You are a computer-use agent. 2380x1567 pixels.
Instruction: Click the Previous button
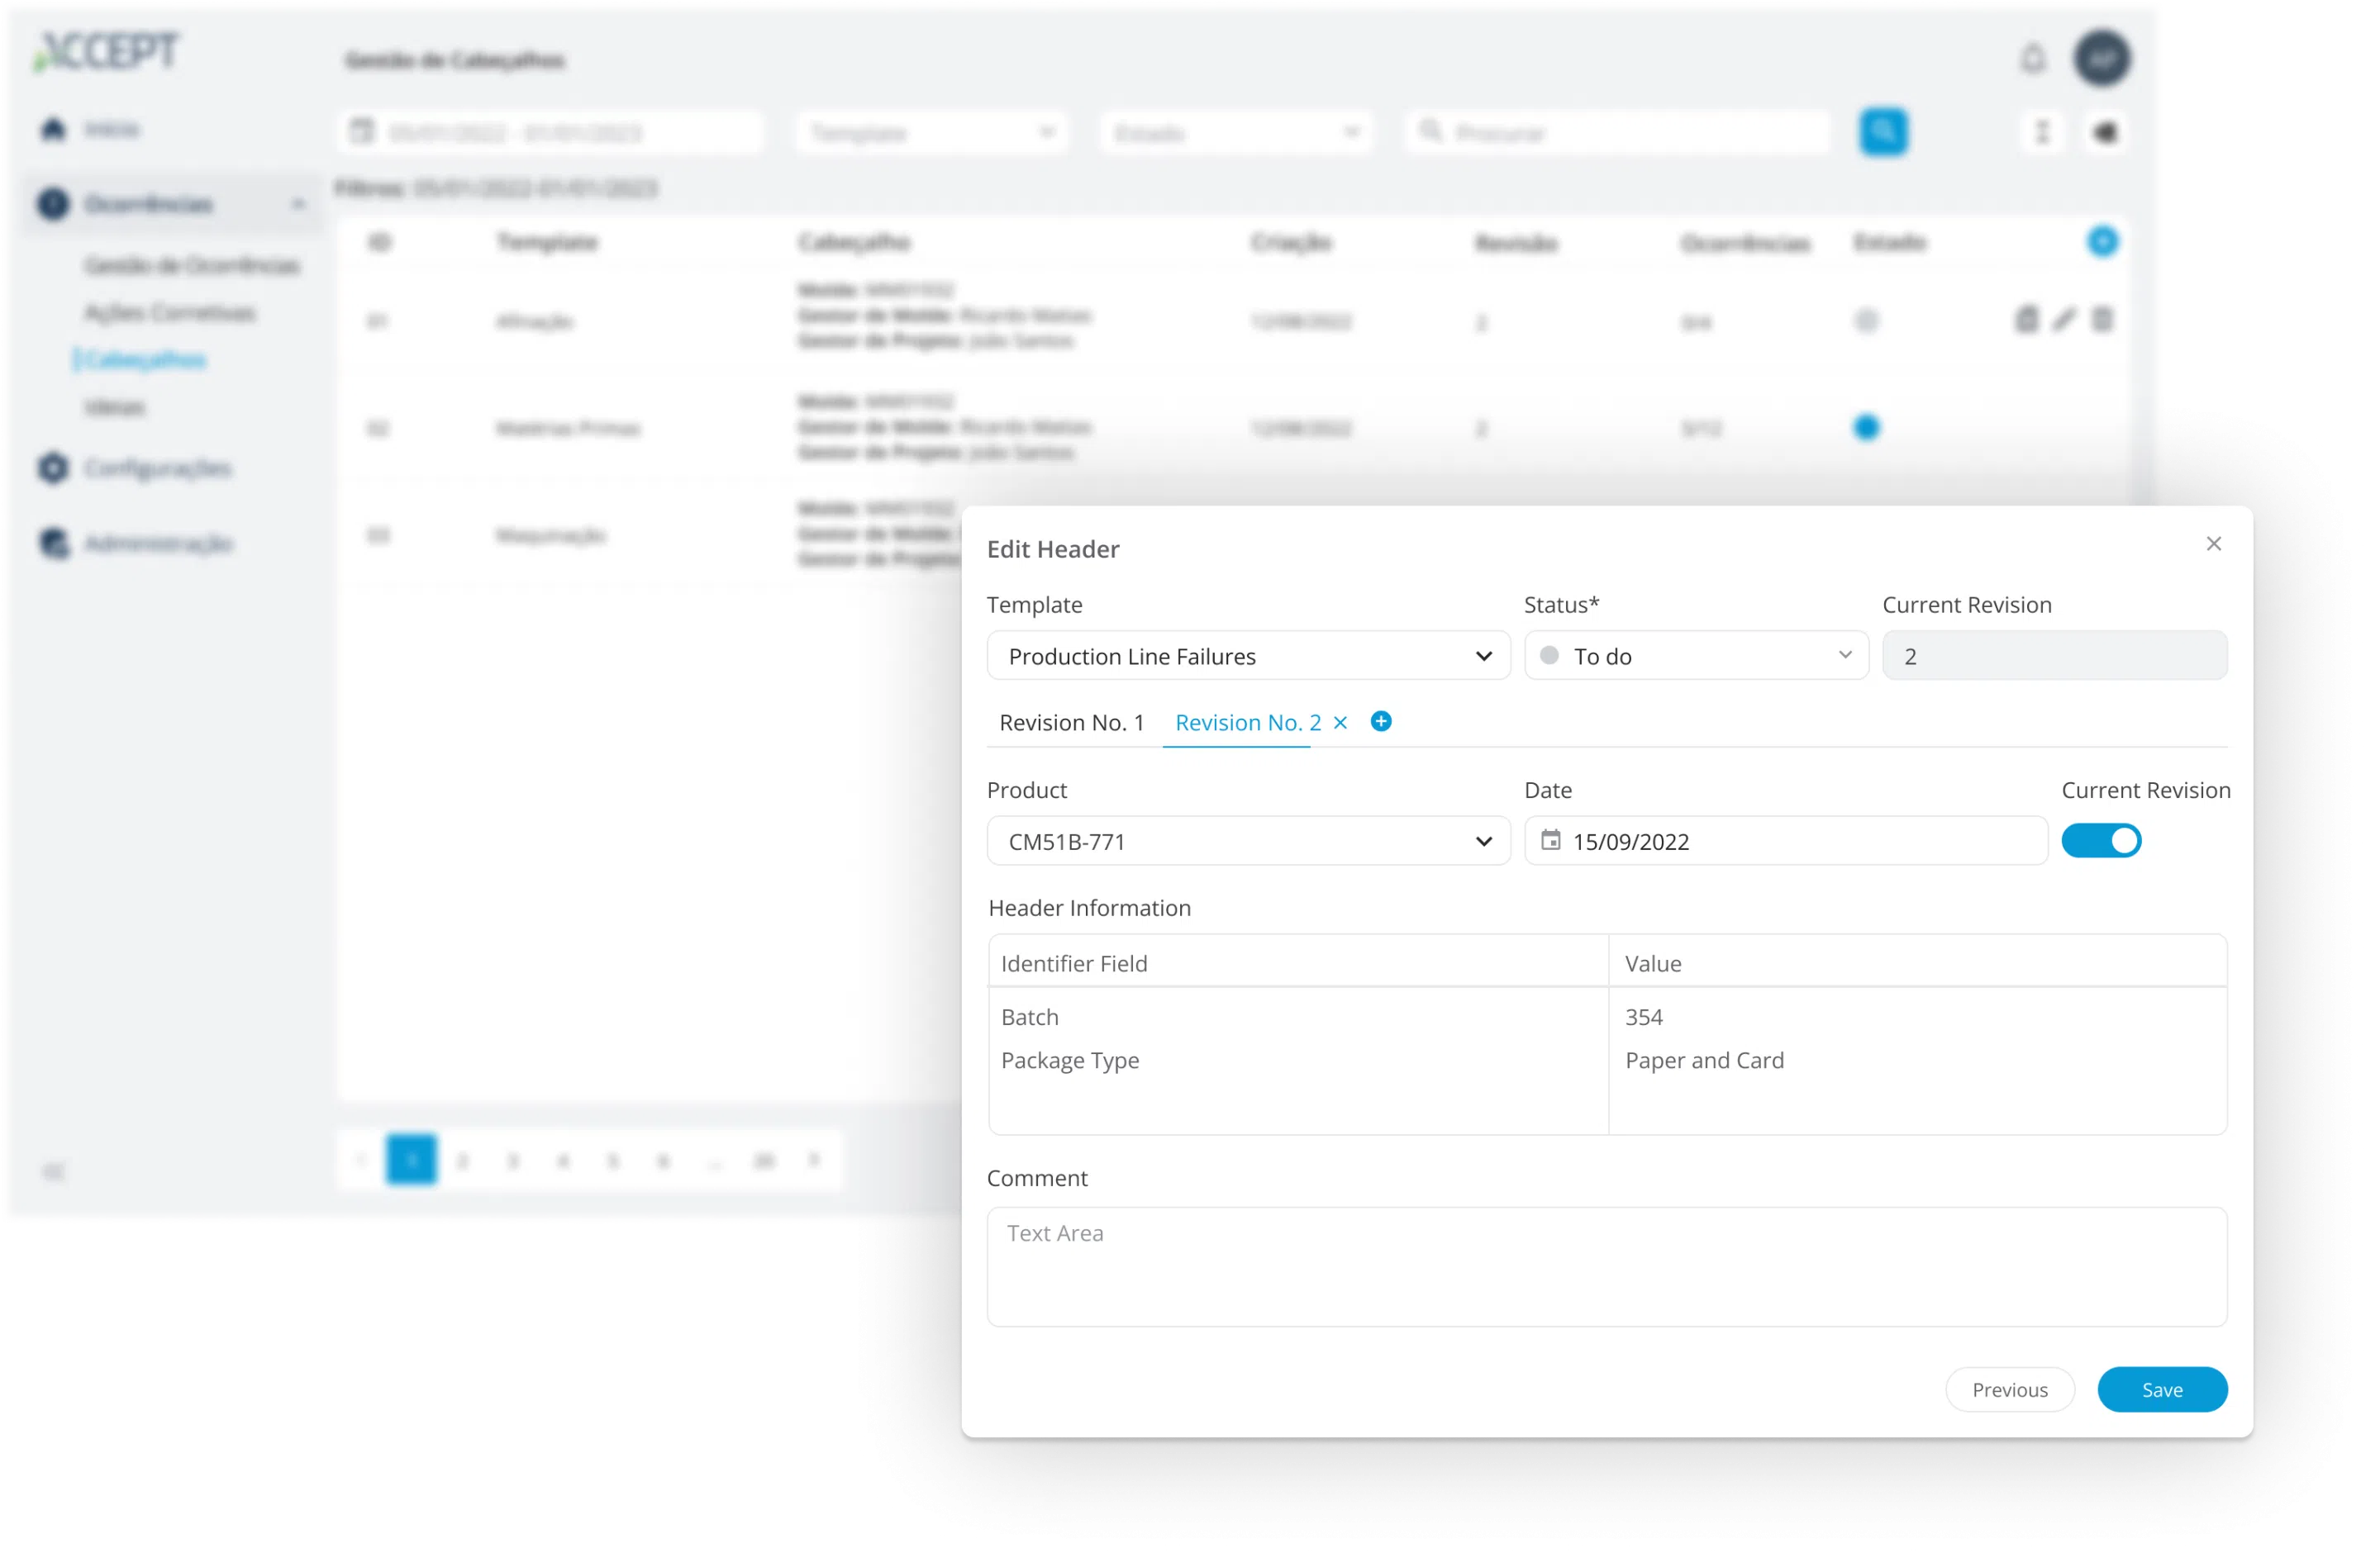[2009, 1389]
